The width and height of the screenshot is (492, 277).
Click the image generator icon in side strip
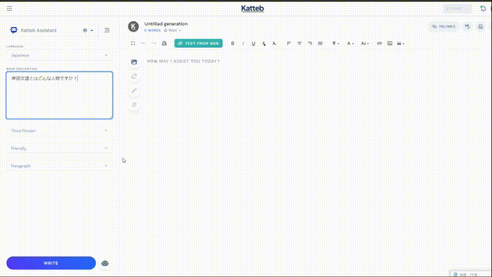[134, 62]
